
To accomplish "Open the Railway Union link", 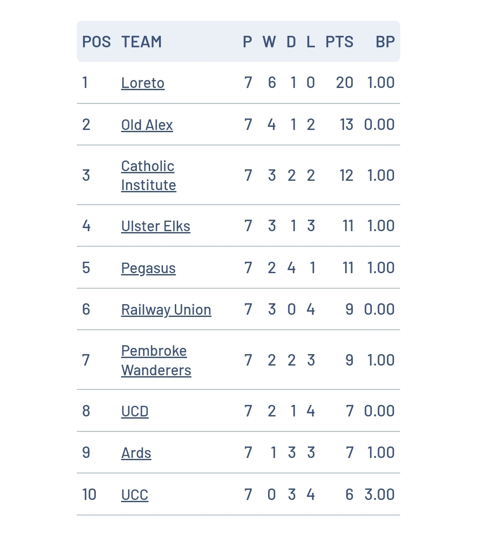I will (166, 310).
